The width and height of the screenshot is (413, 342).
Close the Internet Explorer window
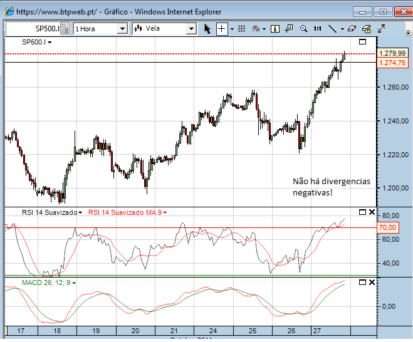tap(404, 12)
